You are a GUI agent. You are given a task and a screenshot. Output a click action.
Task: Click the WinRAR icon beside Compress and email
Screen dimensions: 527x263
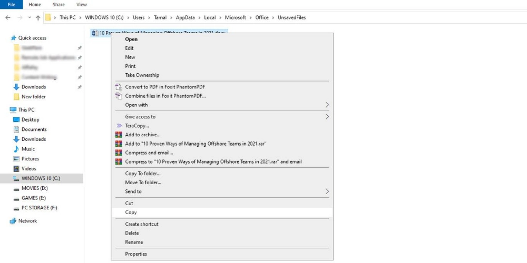(119, 153)
